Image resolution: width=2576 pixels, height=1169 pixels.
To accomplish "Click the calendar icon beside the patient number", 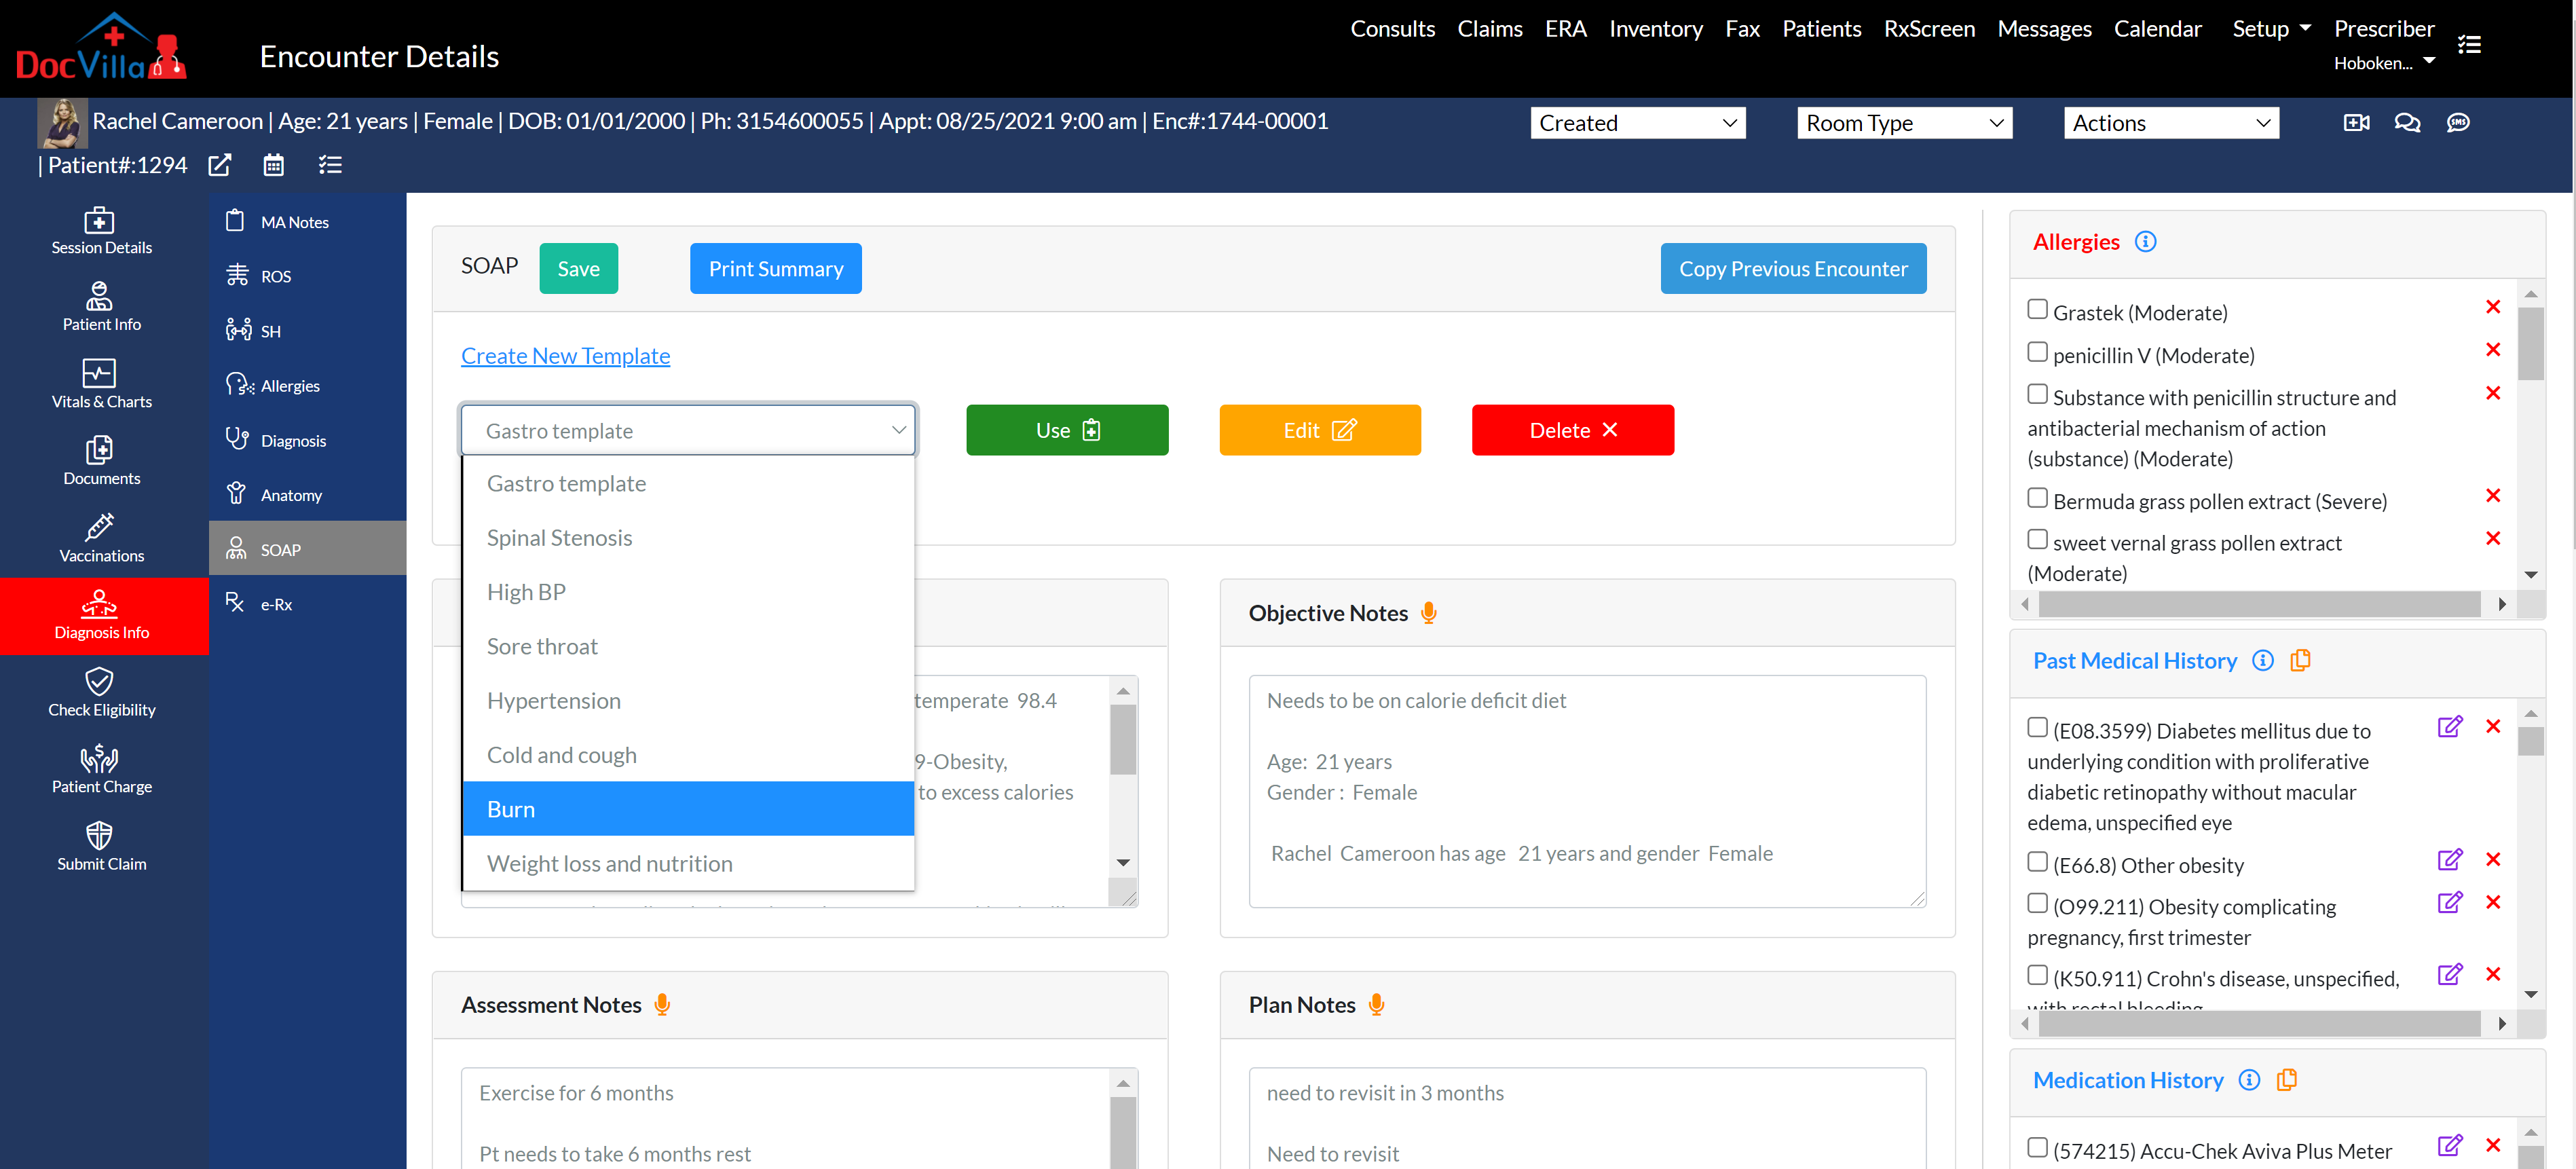I will [x=273, y=165].
